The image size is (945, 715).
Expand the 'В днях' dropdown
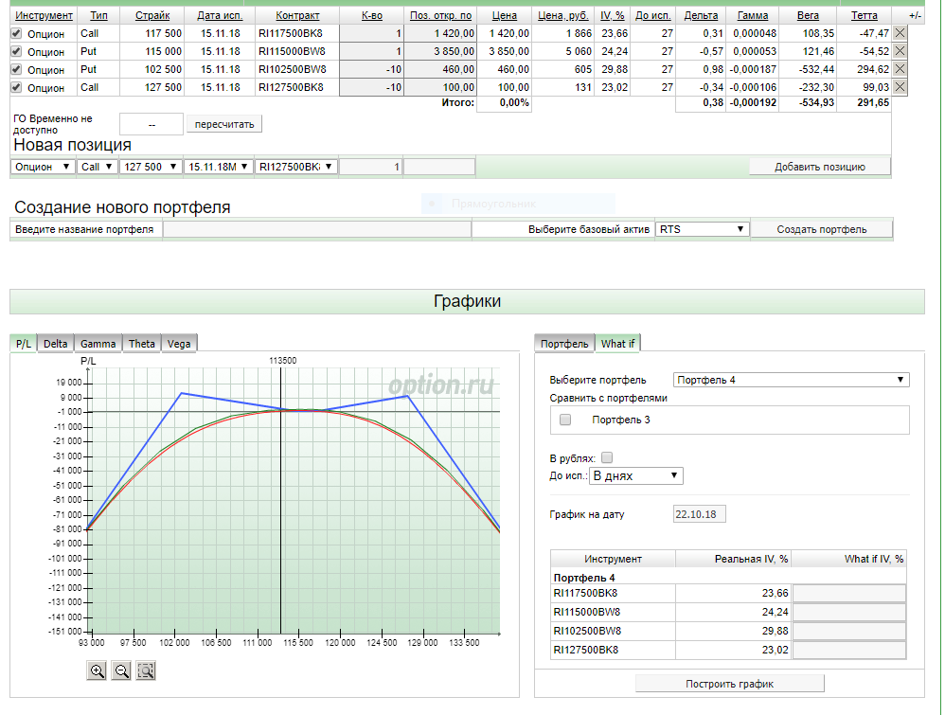pyautogui.click(x=635, y=475)
